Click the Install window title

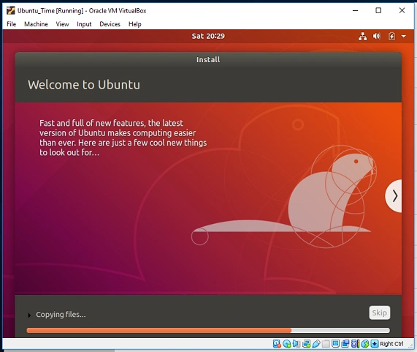coord(208,60)
